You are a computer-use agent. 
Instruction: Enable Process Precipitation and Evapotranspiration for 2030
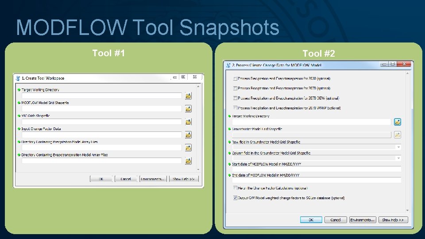click(x=235, y=79)
